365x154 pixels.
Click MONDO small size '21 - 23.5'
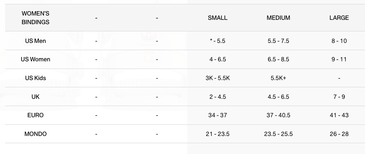point(218,134)
